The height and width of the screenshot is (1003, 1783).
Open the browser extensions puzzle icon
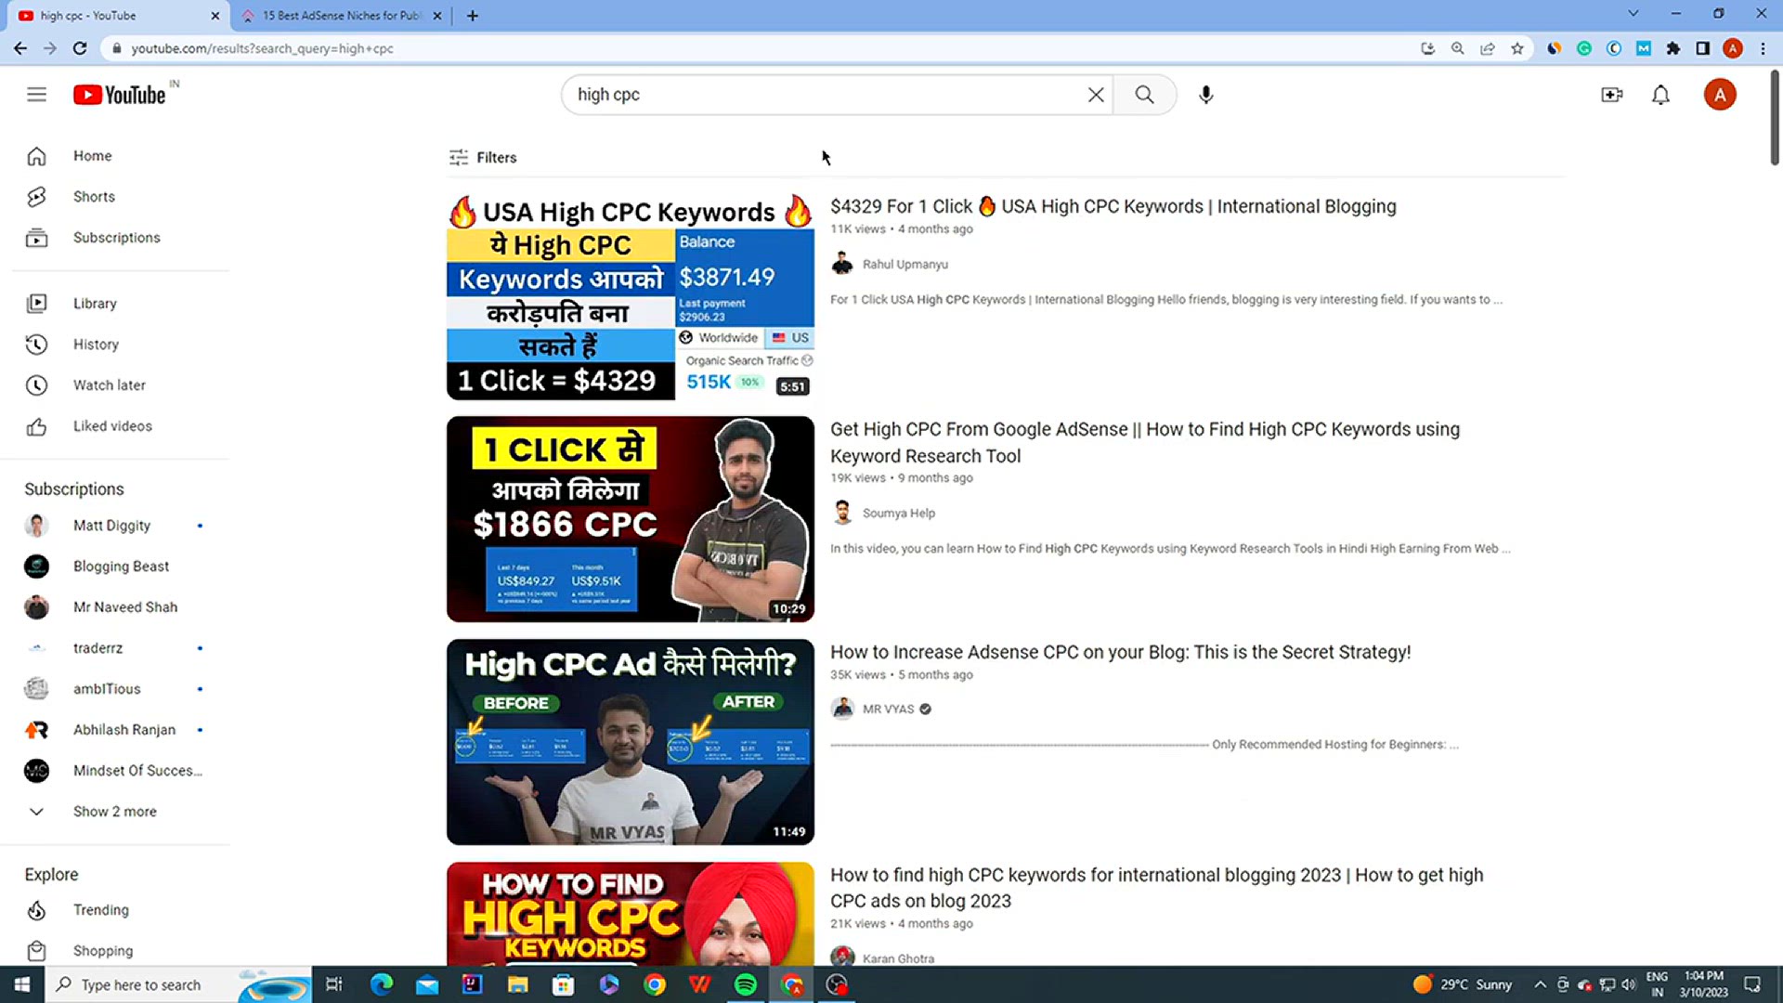pyautogui.click(x=1673, y=48)
